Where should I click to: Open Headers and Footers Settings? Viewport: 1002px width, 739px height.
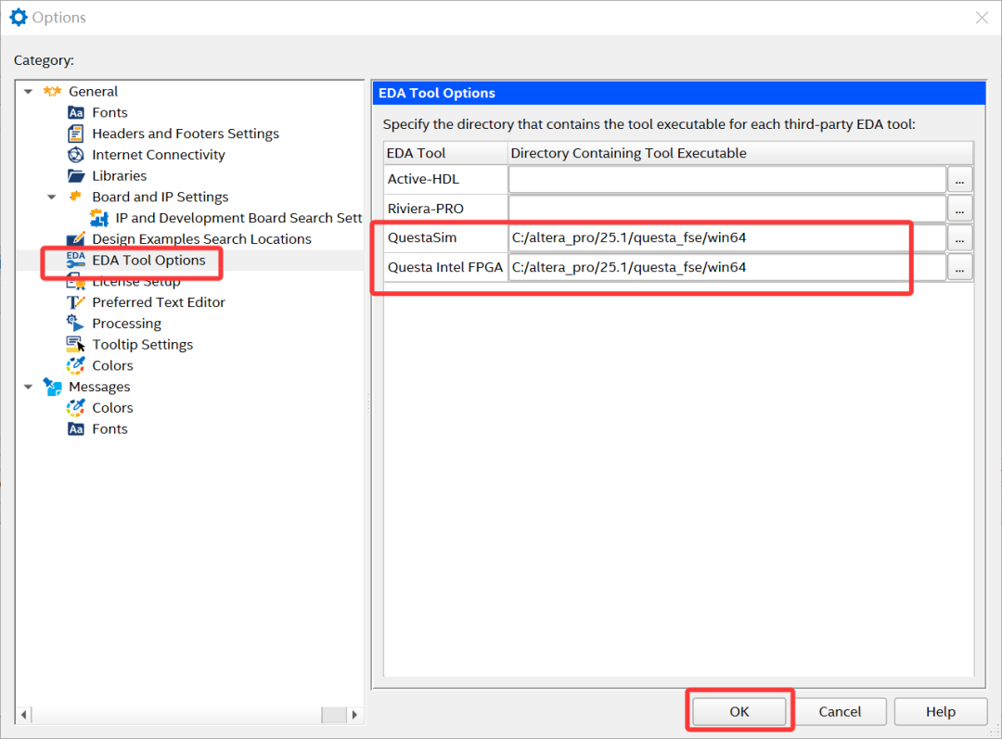(x=186, y=134)
